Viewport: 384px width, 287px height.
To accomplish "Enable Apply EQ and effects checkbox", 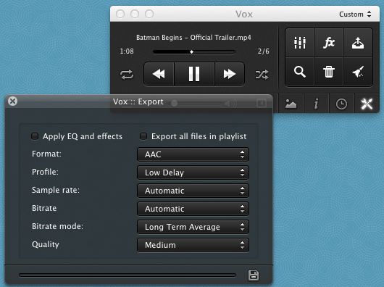I will (x=35, y=136).
